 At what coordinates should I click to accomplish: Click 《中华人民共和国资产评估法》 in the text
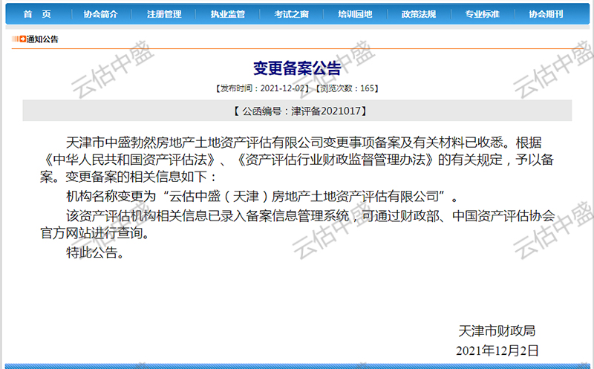(x=130, y=160)
